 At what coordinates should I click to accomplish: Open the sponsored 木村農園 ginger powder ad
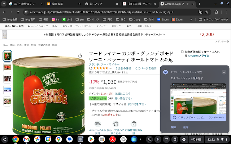coord(104,35)
